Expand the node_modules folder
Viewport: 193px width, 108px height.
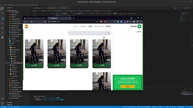click(x=15, y=41)
